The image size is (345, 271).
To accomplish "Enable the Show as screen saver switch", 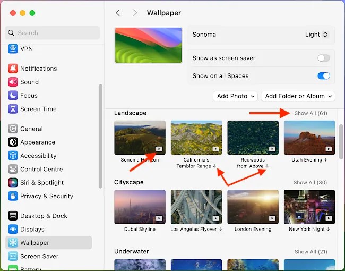I will [x=324, y=58].
